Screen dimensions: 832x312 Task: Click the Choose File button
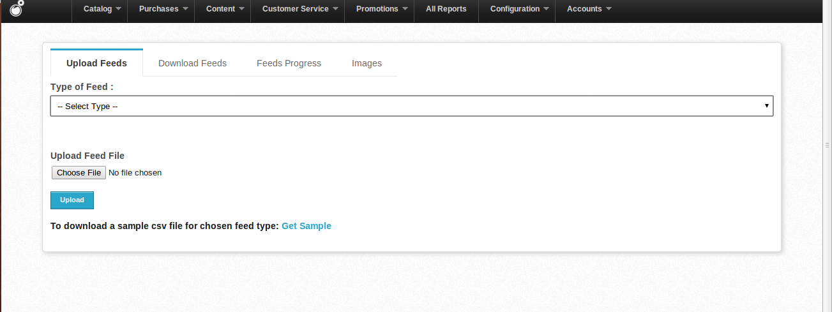pyautogui.click(x=79, y=173)
